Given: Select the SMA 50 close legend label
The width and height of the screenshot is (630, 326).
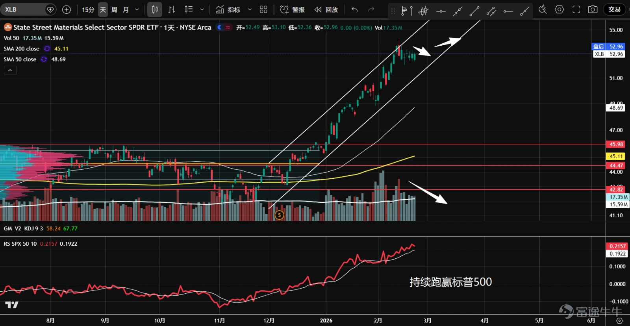Looking at the screenshot, I should tap(20, 59).
